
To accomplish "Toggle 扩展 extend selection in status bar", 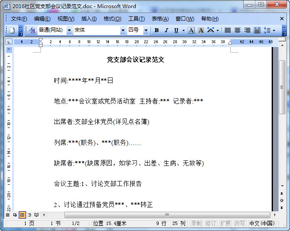I will [225, 223].
